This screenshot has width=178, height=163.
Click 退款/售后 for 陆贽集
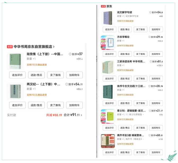tap(36, 75)
